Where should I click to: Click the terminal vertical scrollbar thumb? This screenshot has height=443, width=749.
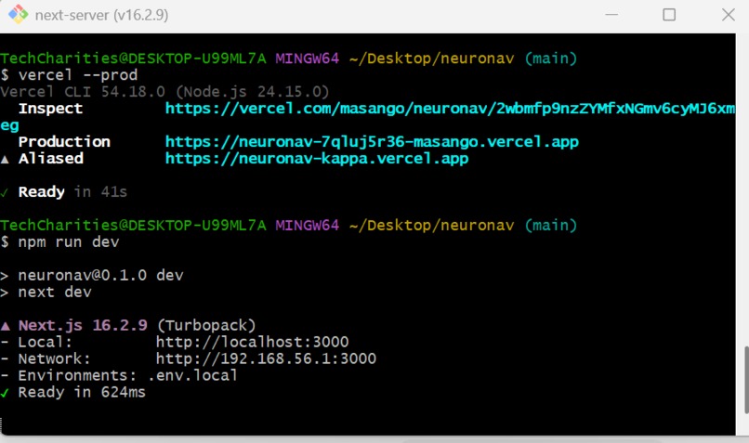tap(746, 380)
